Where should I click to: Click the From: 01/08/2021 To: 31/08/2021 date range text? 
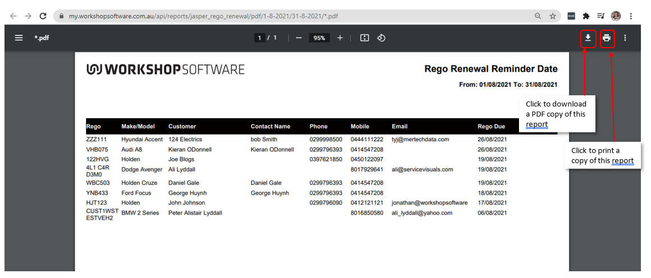(508, 85)
